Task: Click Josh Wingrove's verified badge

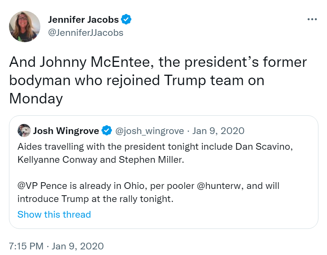Action: point(107,130)
